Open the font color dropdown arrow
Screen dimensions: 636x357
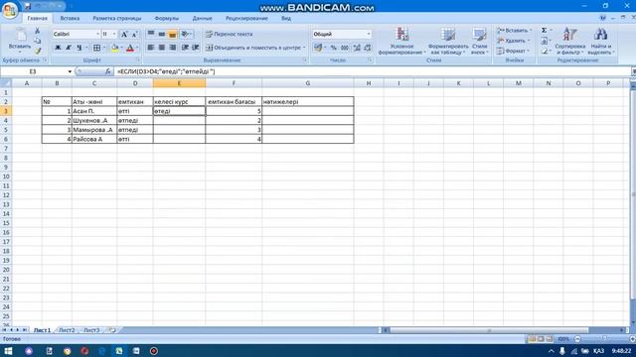tap(137, 48)
